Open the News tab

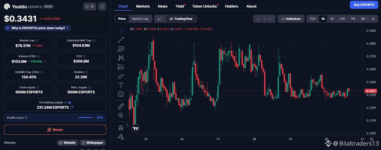[163, 6]
